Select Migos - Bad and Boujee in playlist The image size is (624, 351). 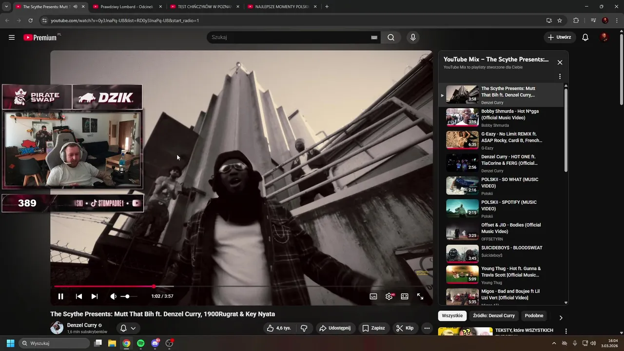pos(502,297)
